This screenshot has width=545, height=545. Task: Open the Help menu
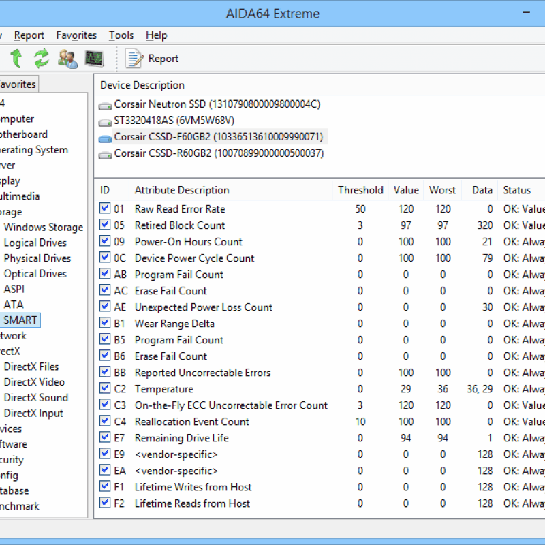point(156,35)
